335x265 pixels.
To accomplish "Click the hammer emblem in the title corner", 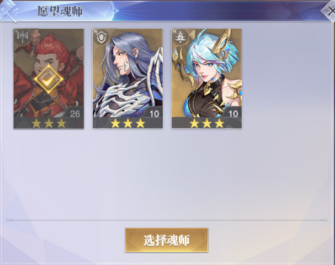I will tap(8, 10).
